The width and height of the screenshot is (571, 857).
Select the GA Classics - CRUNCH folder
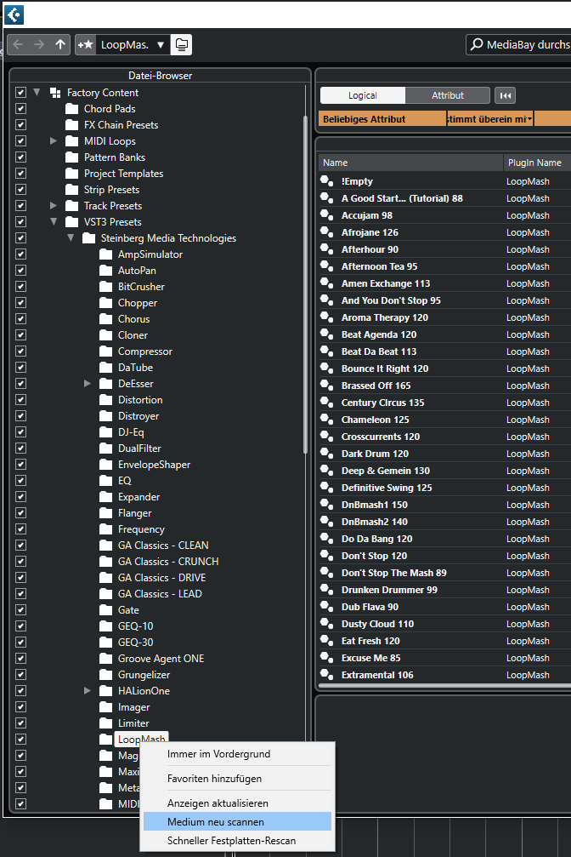(x=168, y=562)
